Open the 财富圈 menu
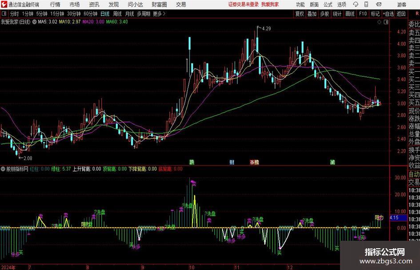Image resolution: width=420 pixels, height=270 pixels. click(x=159, y=4)
